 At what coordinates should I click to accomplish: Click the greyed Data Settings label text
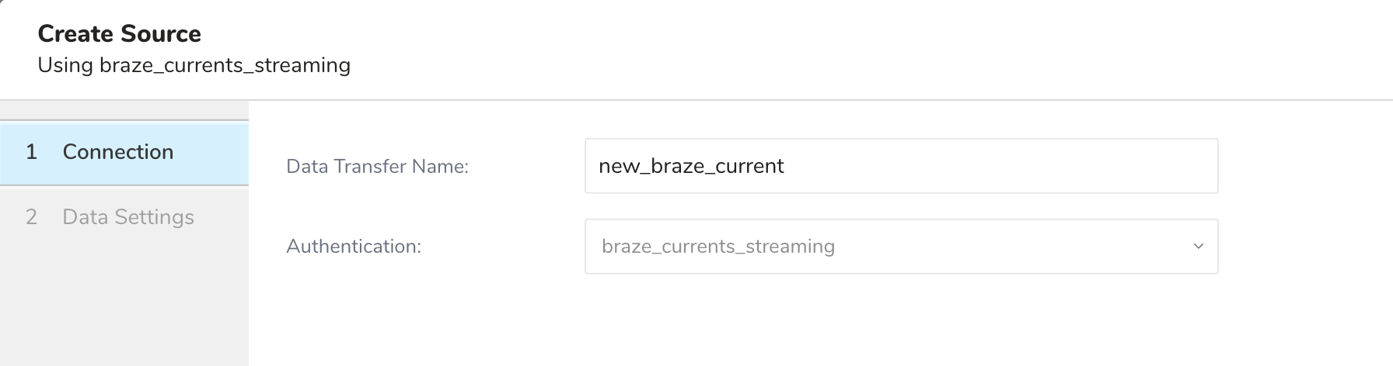tap(128, 217)
